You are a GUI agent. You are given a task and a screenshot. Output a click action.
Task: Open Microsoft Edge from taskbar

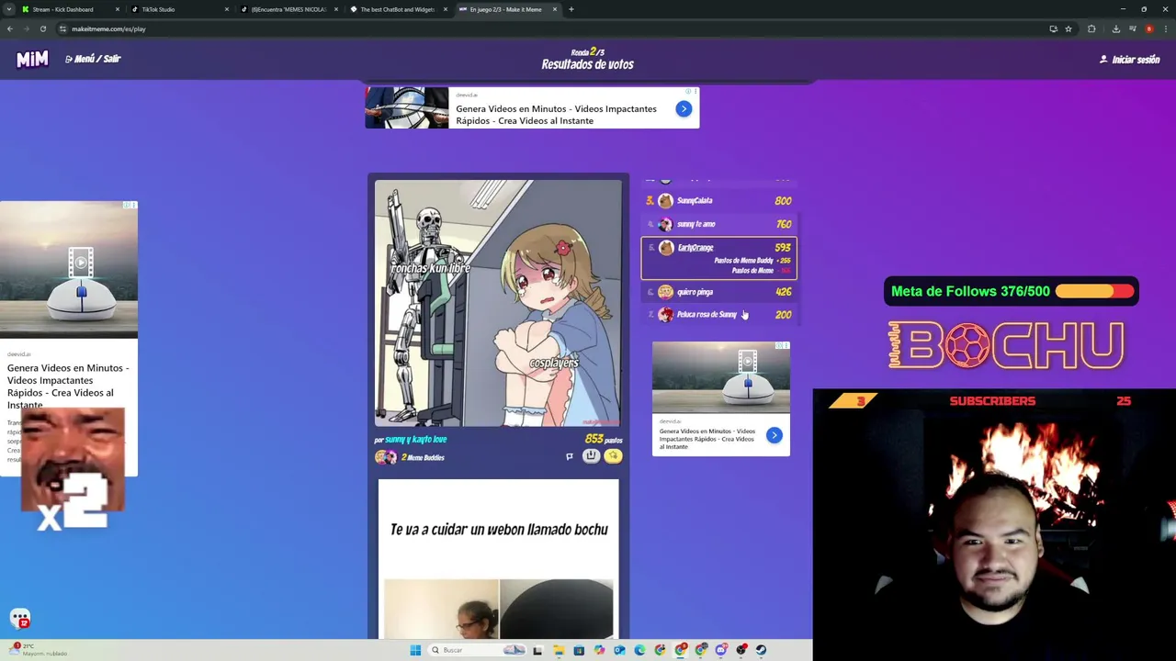click(x=639, y=650)
